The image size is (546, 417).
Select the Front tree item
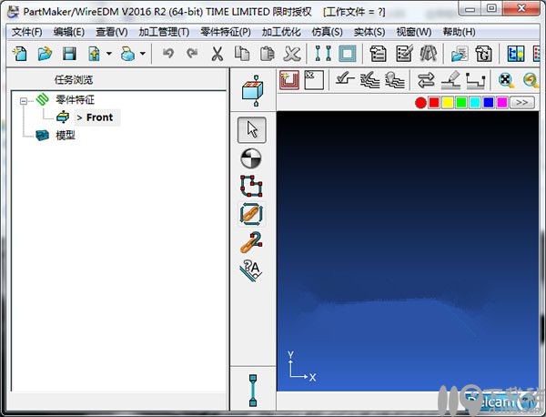pyautogui.click(x=98, y=117)
